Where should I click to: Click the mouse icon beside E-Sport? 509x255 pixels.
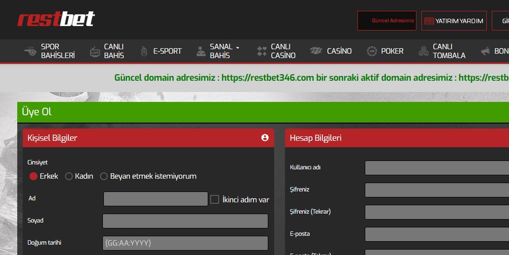click(144, 51)
